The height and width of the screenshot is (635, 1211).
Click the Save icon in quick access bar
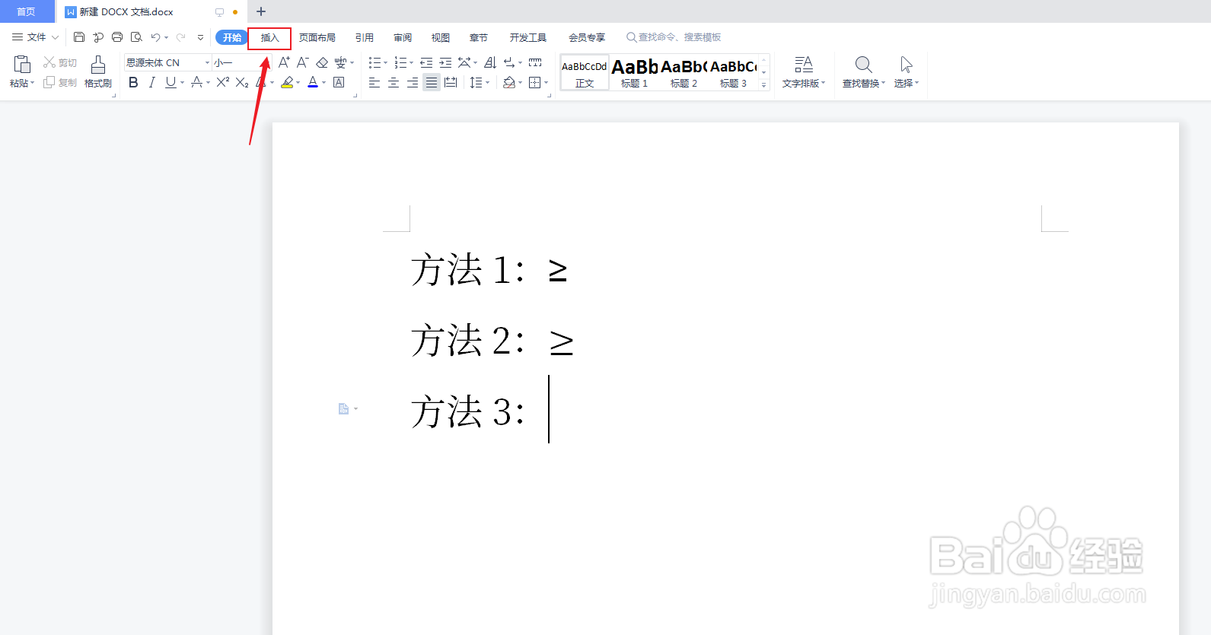[x=79, y=37]
